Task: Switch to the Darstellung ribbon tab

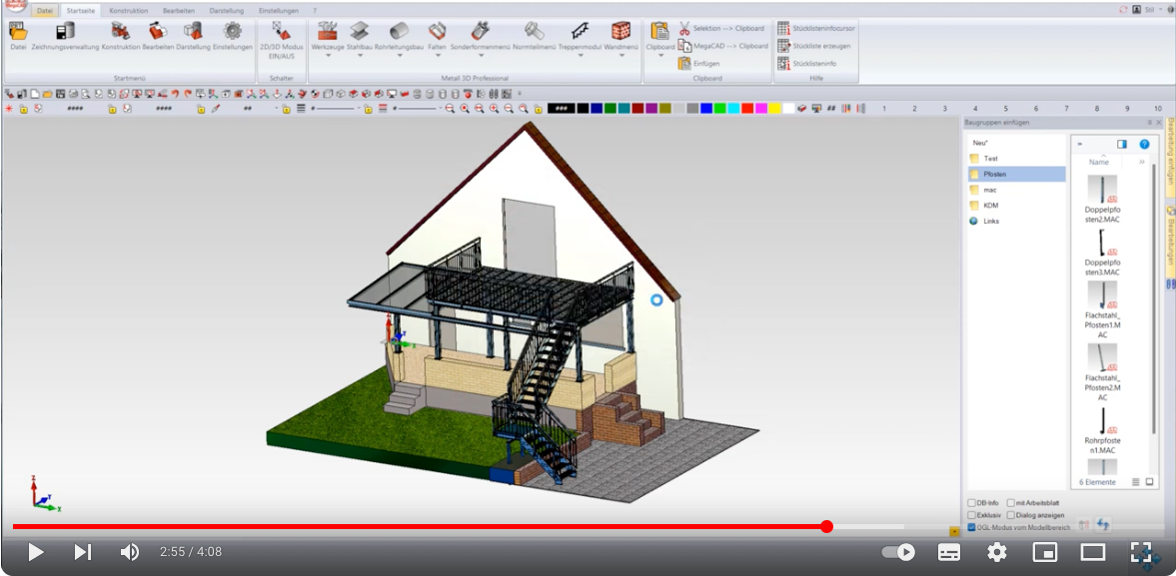Action: pyautogui.click(x=226, y=11)
